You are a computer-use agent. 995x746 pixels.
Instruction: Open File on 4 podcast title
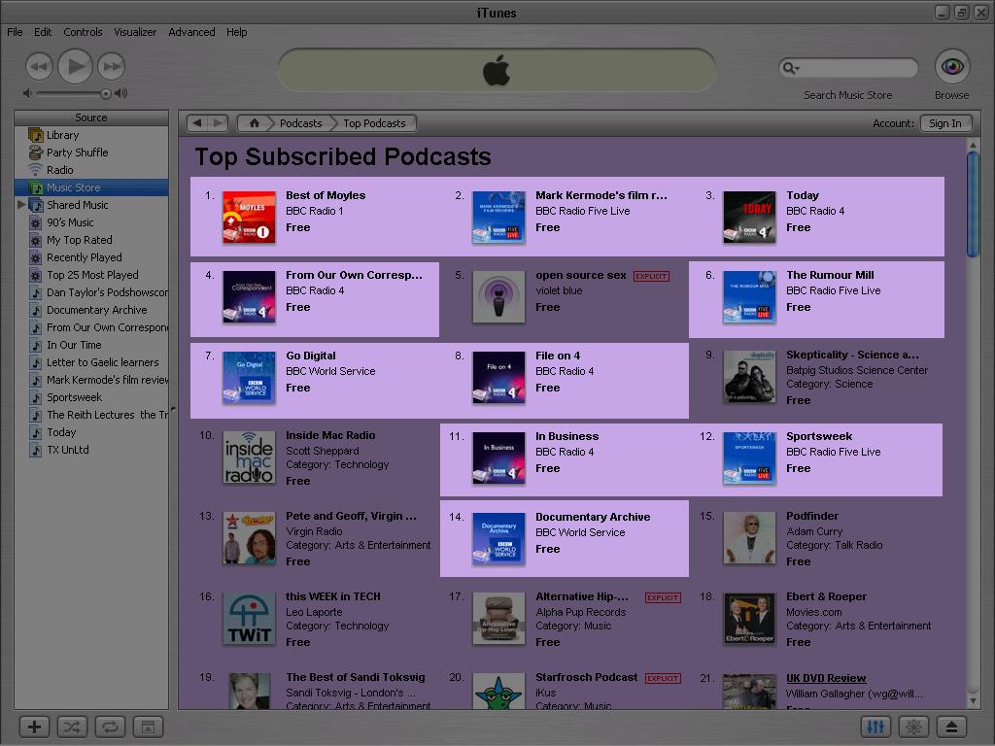[x=558, y=356]
